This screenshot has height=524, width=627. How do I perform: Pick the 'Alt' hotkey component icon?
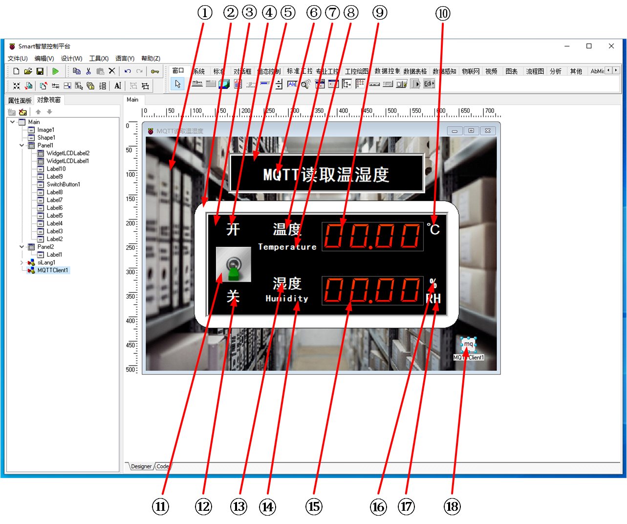coord(292,84)
